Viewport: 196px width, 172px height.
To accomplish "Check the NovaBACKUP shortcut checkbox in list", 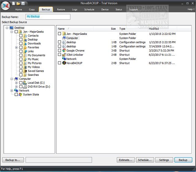I will pos(59,63).
